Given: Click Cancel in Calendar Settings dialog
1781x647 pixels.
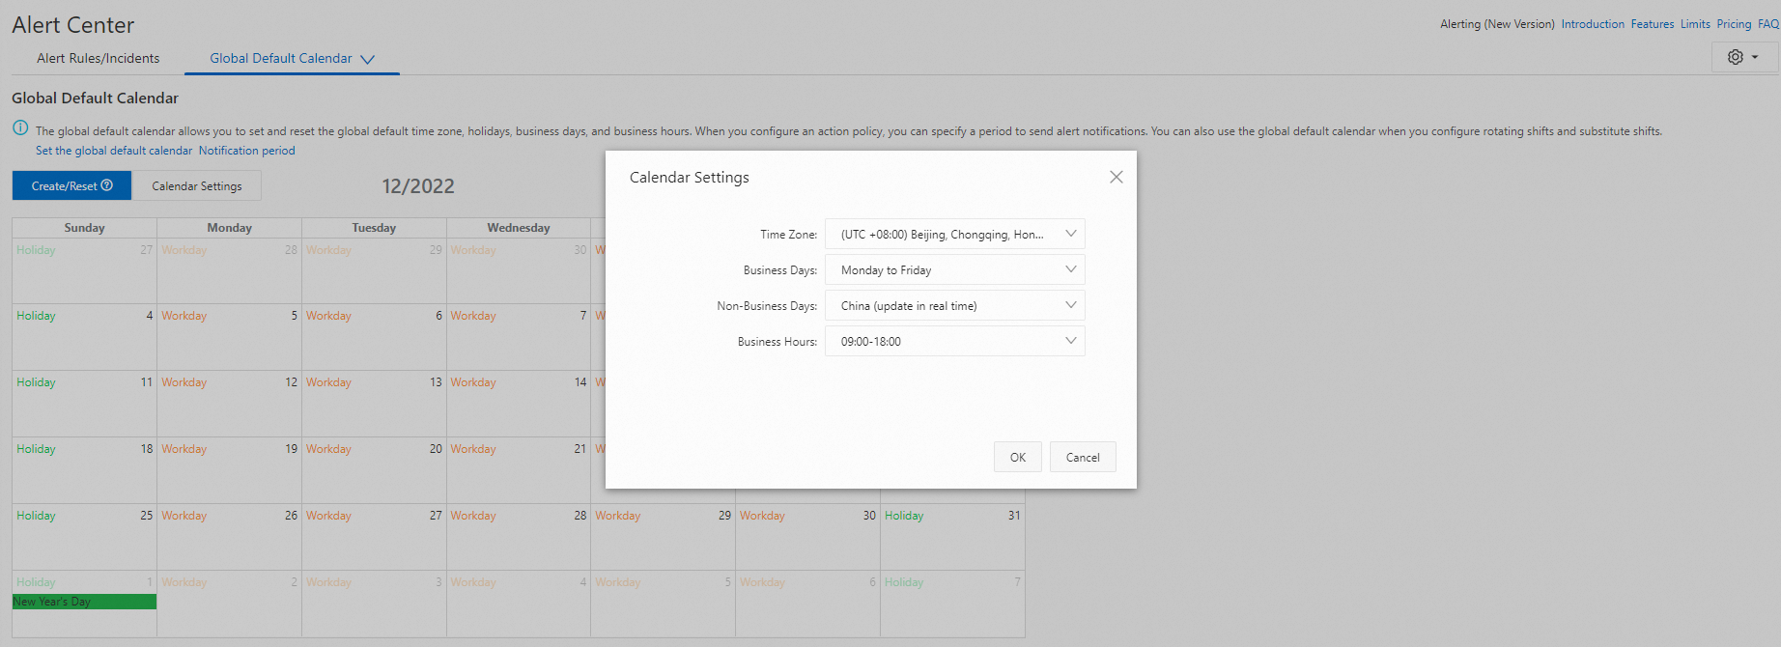Looking at the screenshot, I should click(x=1082, y=458).
